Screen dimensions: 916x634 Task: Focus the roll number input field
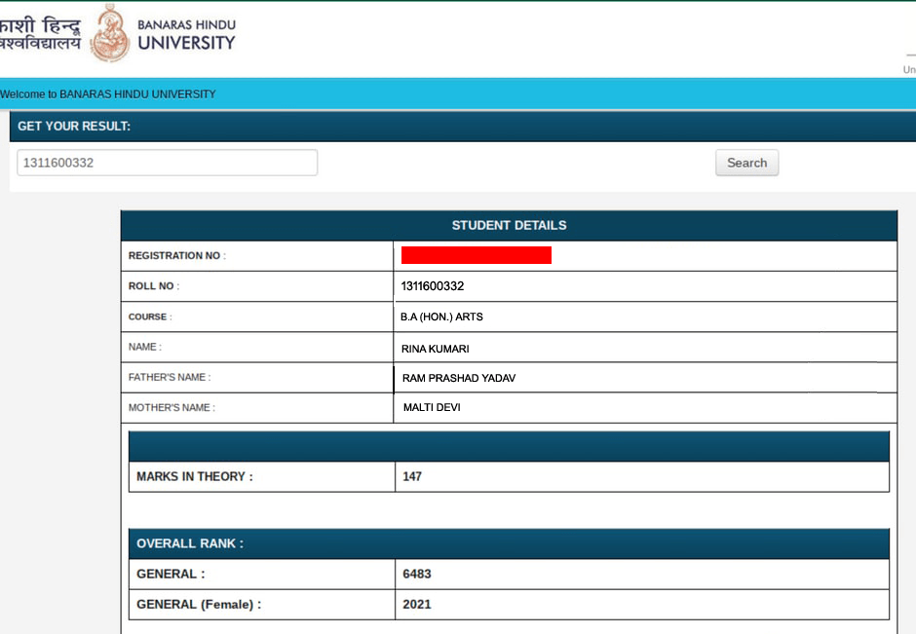[167, 163]
